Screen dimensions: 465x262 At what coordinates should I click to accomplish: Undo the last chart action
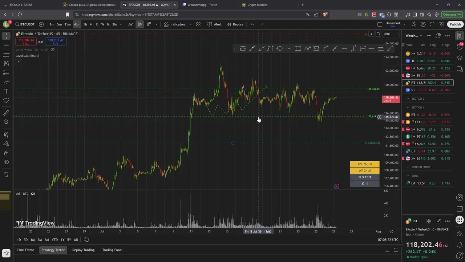[252, 24]
